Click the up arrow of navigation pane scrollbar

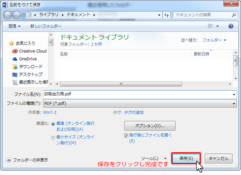[51, 35]
